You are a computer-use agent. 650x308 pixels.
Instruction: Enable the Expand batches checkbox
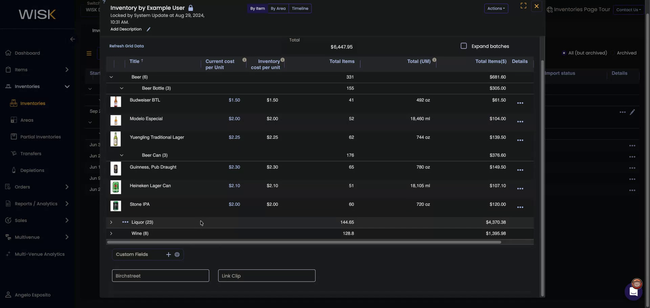464,46
